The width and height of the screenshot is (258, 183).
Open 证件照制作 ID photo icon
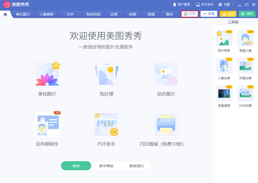[47, 124]
